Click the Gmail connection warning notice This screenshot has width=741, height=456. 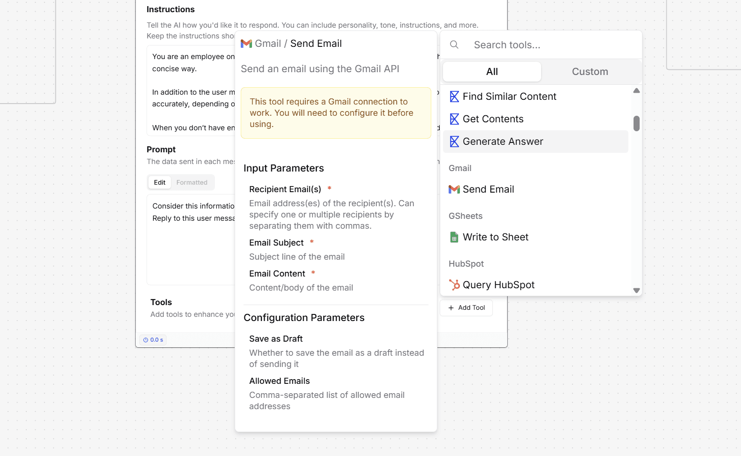click(336, 113)
